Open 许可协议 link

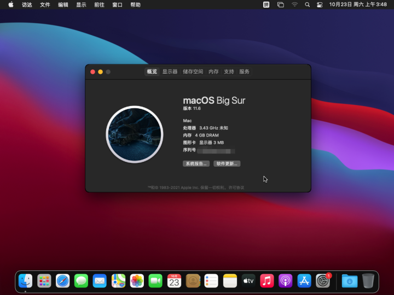point(236,187)
